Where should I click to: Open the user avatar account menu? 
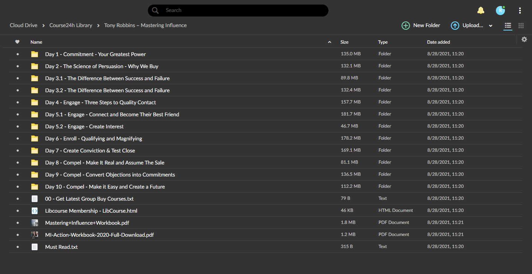click(x=500, y=11)
